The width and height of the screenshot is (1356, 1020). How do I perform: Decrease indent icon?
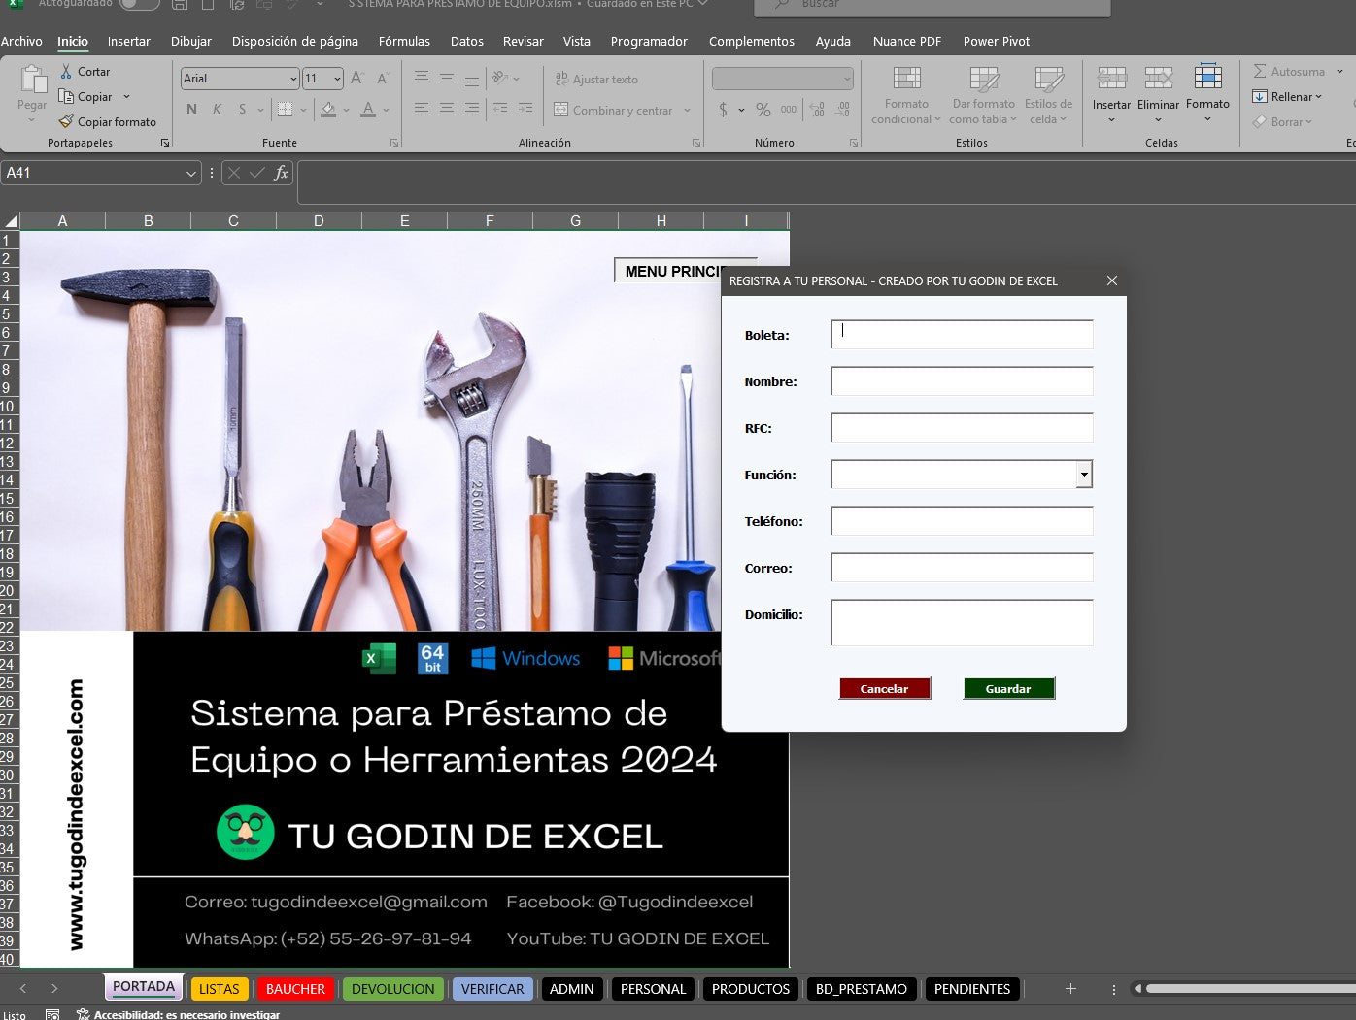click(x=500, y=110)
